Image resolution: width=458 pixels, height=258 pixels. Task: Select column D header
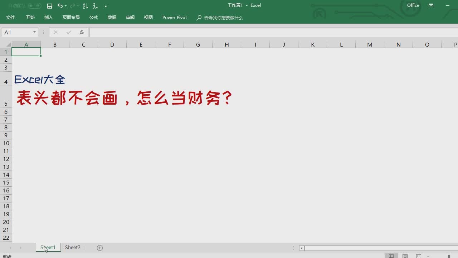pyautogui.click(x=112, y=44)
